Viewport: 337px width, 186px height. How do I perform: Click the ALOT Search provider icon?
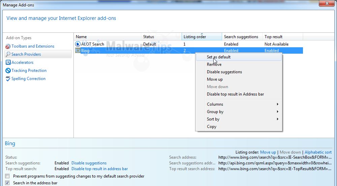pyautogui.click(x=78, y=44)
